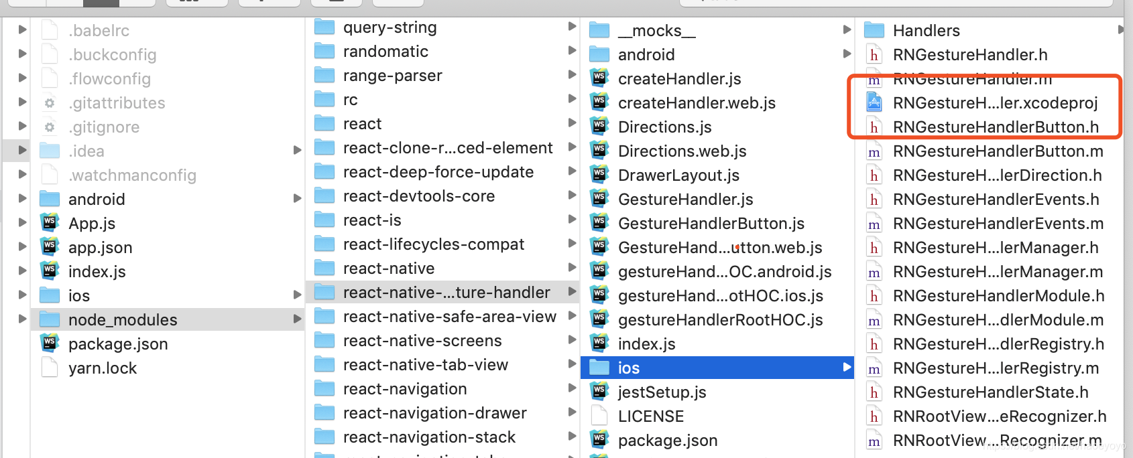Click the JS file icon of DrawerLayout.js
Viewport: 1133px width, 458px height.
pyautogui.click(x=599, y=175)
